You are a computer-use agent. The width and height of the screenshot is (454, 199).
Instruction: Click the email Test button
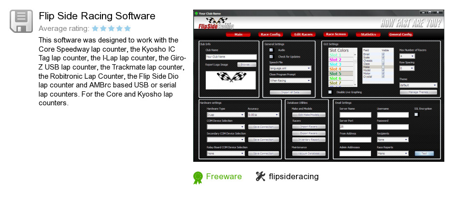tap(424, 154)
